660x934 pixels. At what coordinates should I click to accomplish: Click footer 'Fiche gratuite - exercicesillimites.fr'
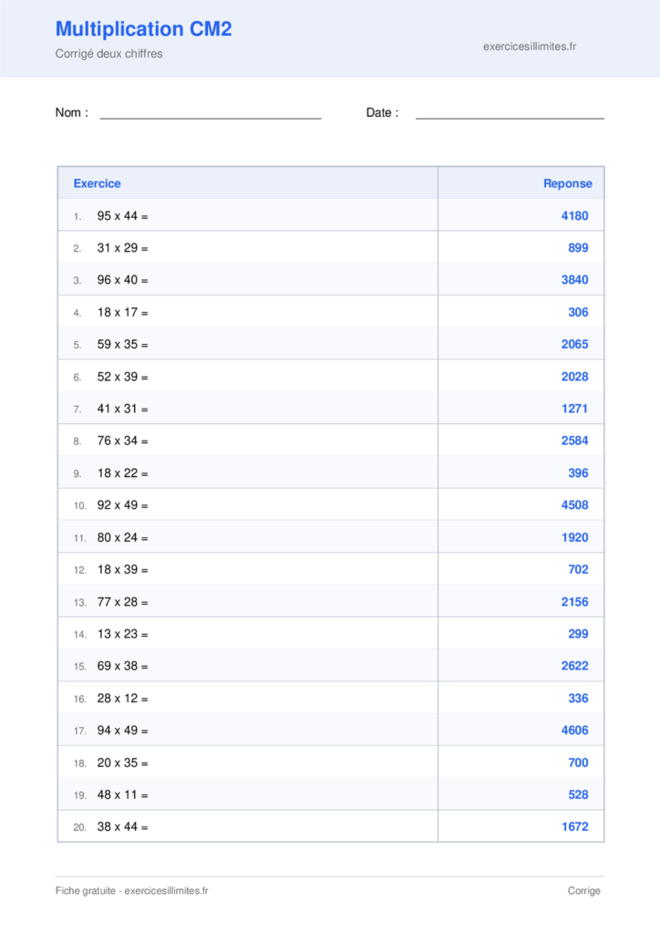tap(131, 890)
